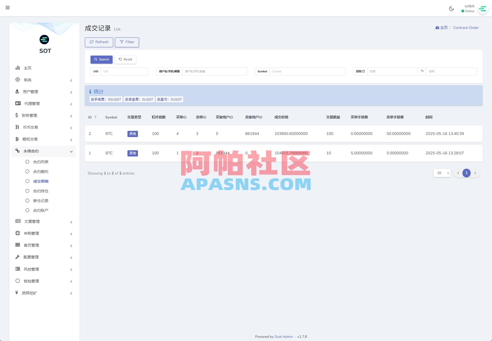Click the 用户管理 user icon
This screenshot has height=341, width=492.
tap(17, 91)
